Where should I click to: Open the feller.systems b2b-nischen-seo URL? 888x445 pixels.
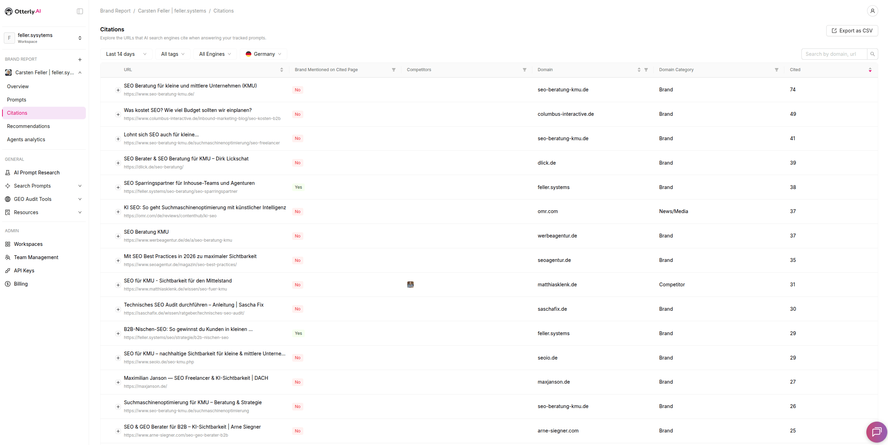coord(176,338)
